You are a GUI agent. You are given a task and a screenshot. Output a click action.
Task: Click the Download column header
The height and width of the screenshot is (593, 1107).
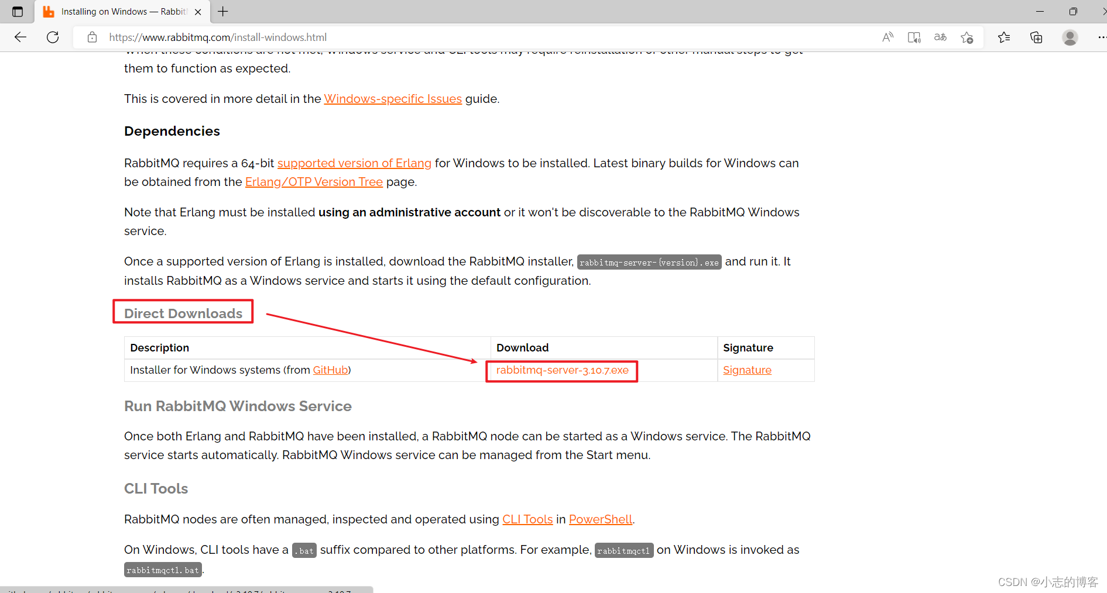point(522,348)
